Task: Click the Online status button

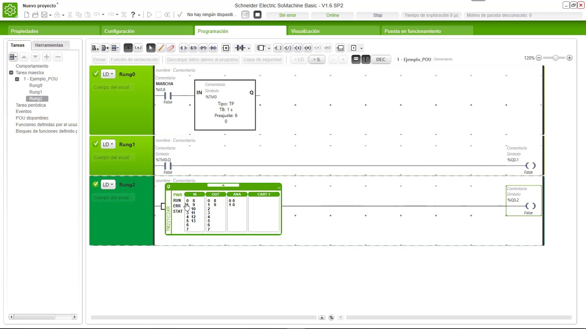Action: coord(333,15)
